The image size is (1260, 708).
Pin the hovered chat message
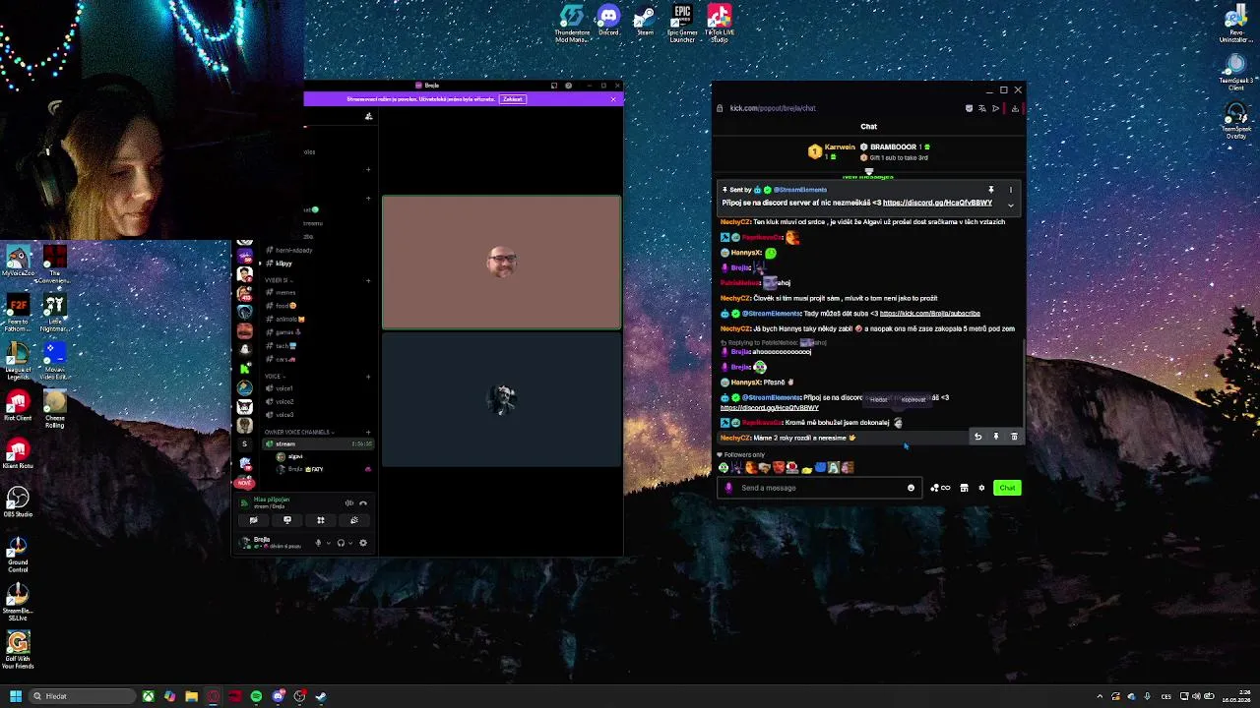996,437
